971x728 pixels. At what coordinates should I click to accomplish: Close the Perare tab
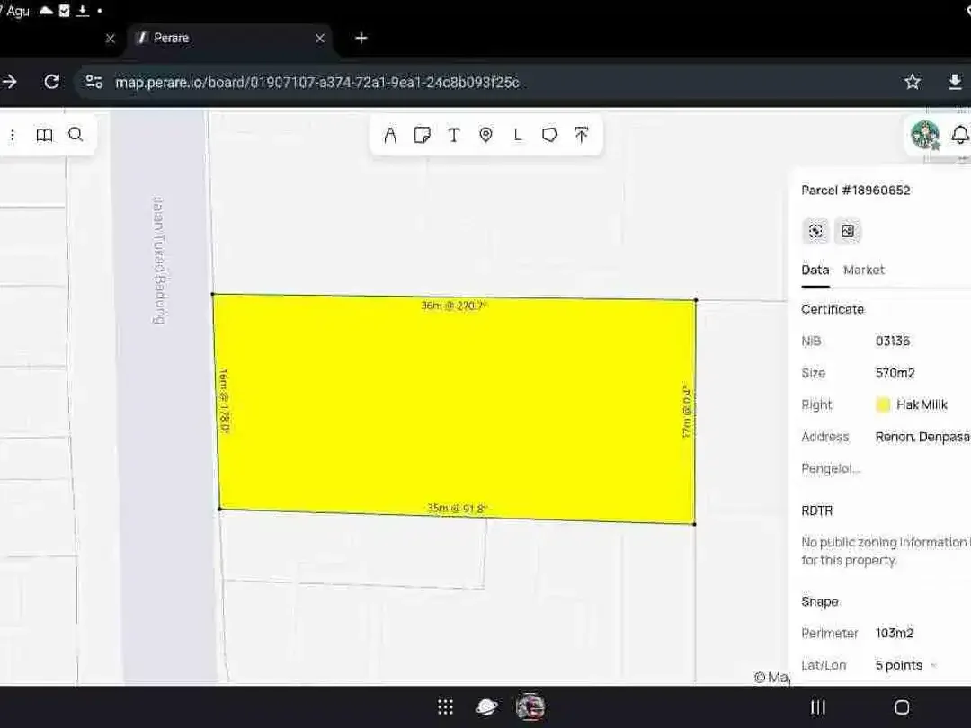pyautogui.click(x=319, y=39)
